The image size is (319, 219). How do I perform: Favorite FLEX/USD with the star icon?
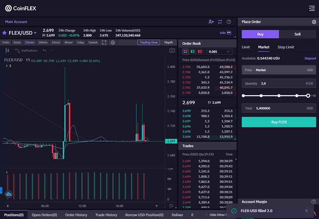click(4, 33)
